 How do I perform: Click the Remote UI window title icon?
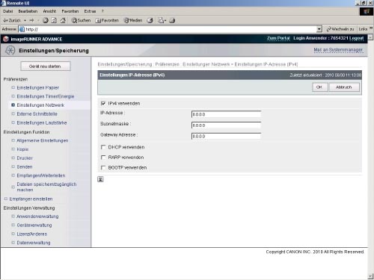tap(4, 3)
